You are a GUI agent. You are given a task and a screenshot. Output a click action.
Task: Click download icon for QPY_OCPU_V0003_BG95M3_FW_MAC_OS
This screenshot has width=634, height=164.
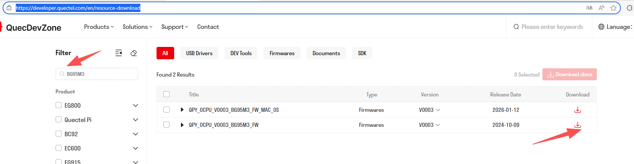pyautogui.click(x=577, y=110)
